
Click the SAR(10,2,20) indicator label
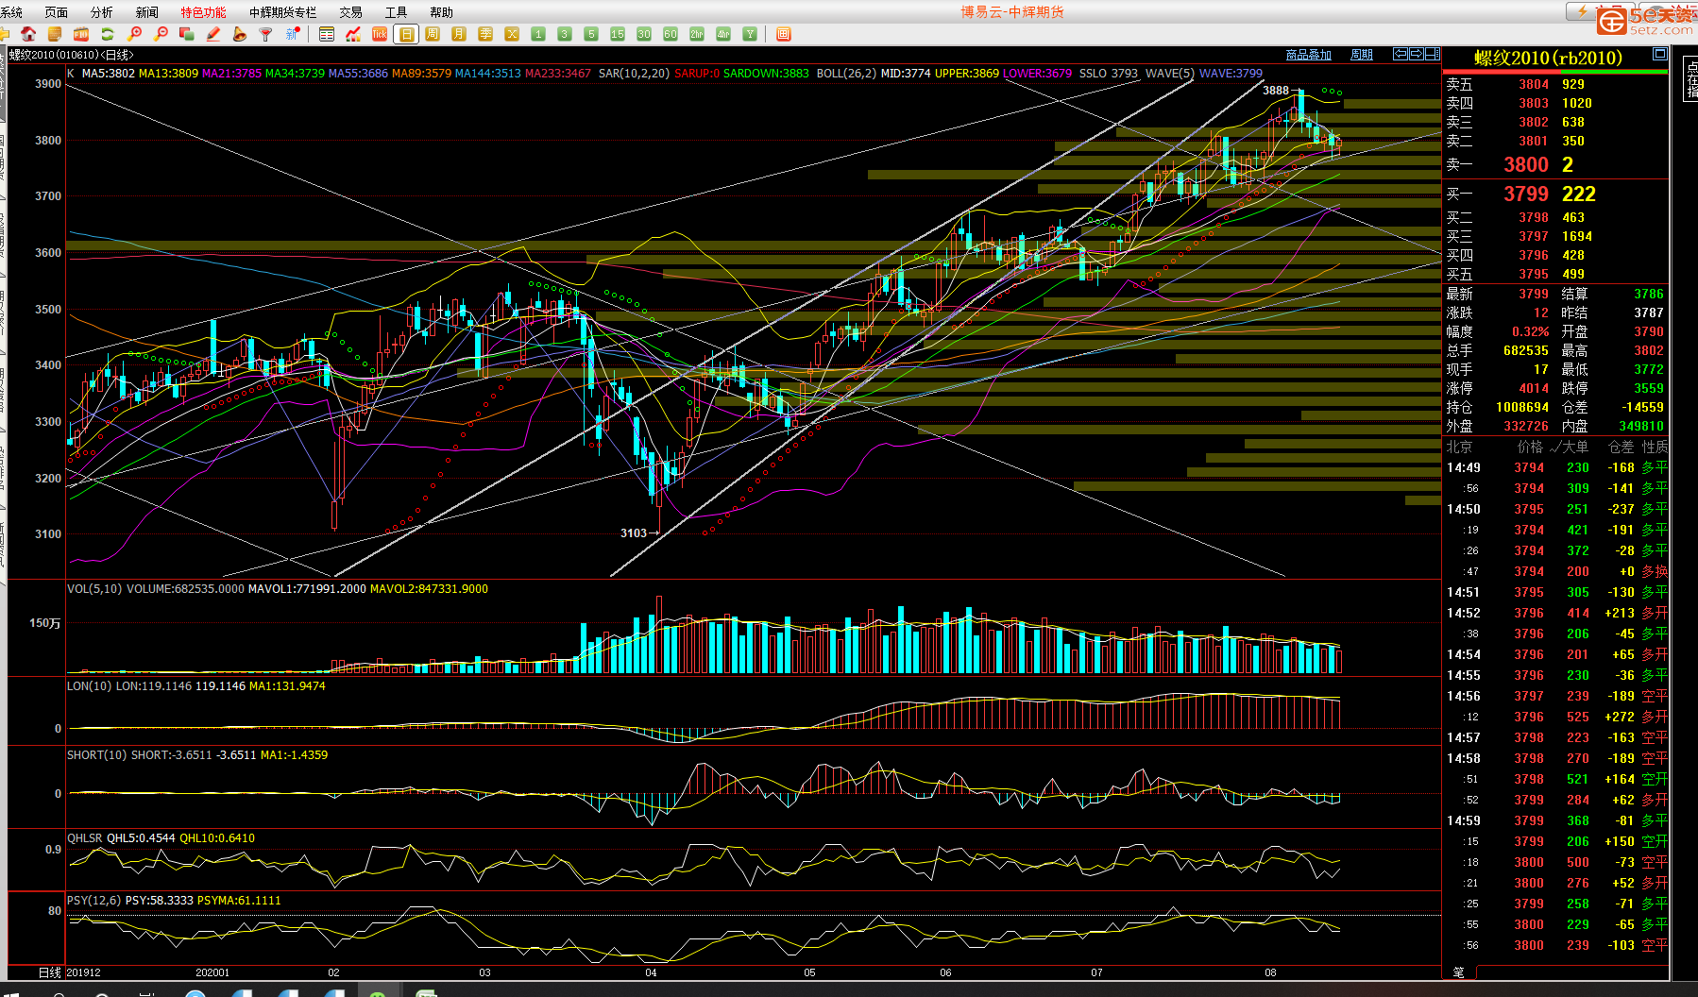pos(634,73)
